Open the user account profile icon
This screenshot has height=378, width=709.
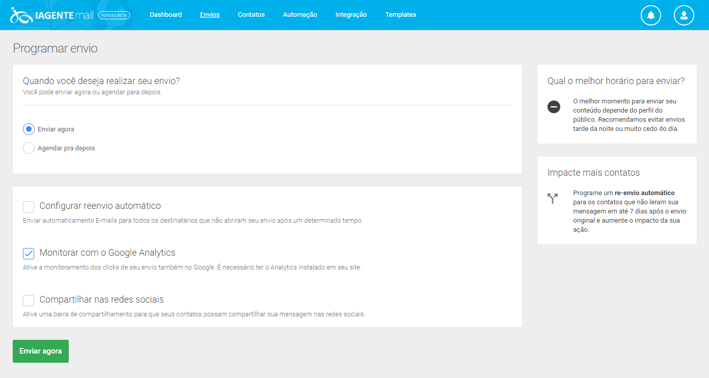tap(684, 15)
